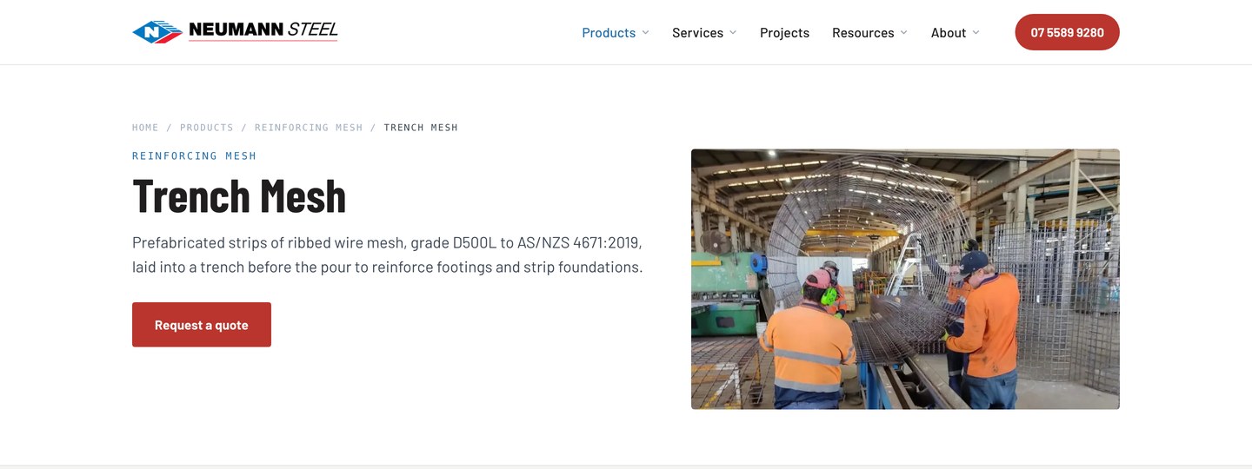Open the About navigation menu
This screenshot has height=469, width=1252.
click(949, 32)
